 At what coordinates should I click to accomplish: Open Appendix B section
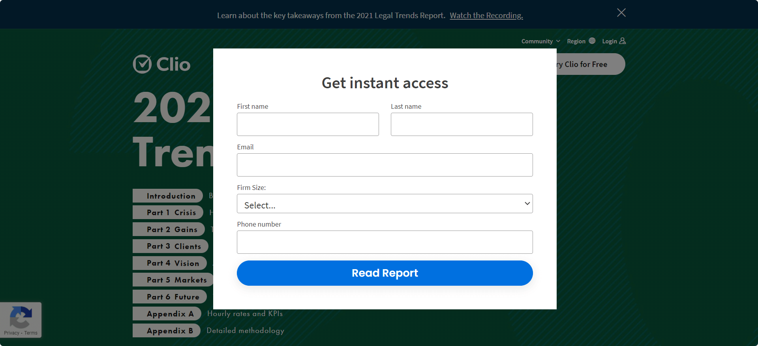167,331
